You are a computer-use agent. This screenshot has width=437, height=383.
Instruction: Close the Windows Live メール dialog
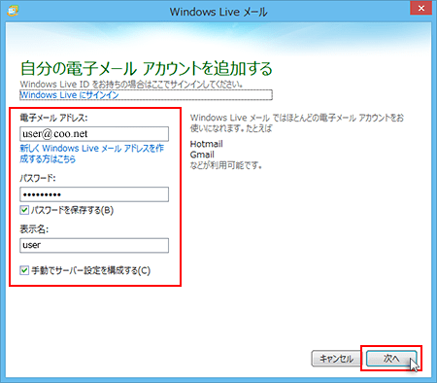click(x=420, y=8)
